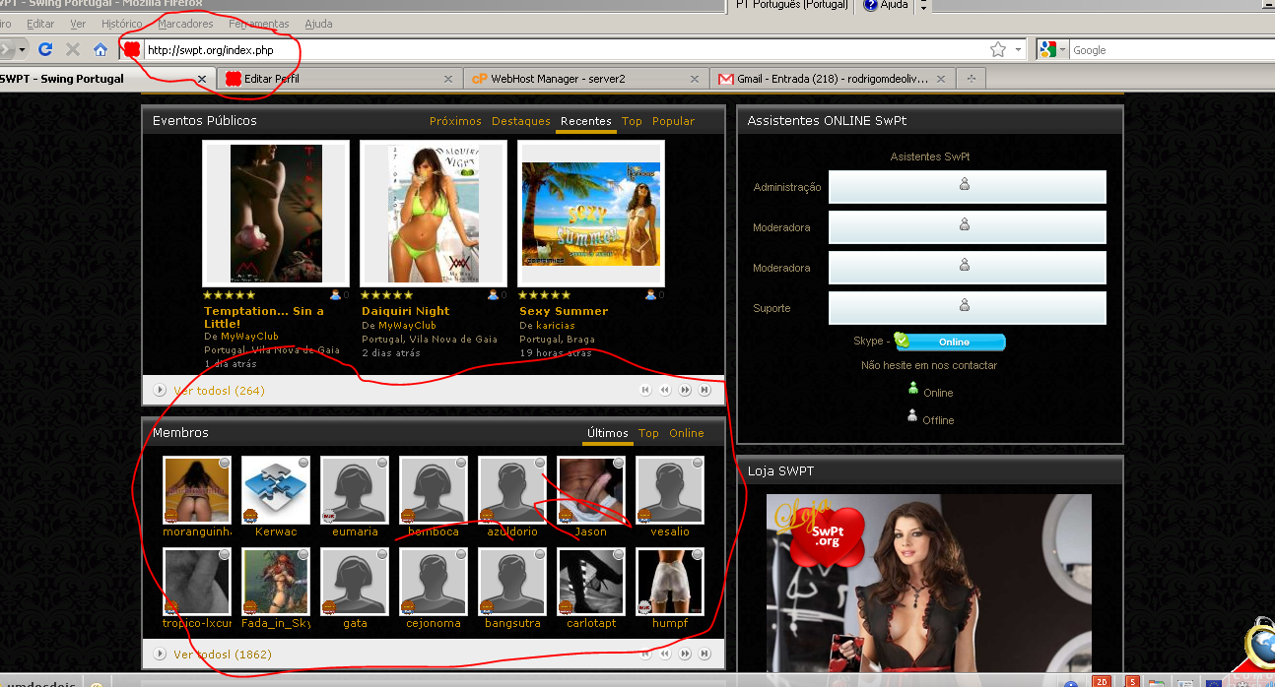The width and height of the screenshot is (1275, 687).
Task: Switch to the WebHost Manager tab
Action: 558,79
